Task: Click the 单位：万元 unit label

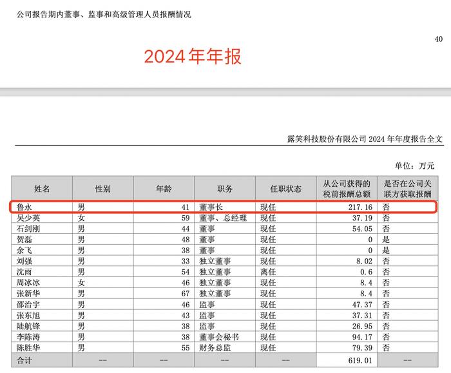Action: pyautogui.click(x=414, y=166)
